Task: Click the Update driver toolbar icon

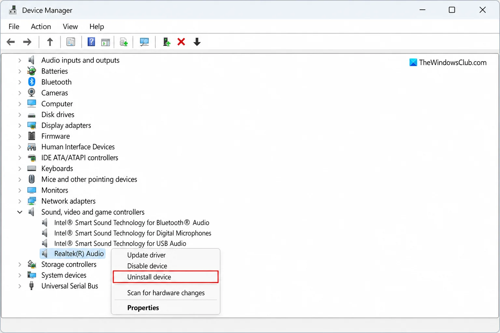Action: coord(124,42)
